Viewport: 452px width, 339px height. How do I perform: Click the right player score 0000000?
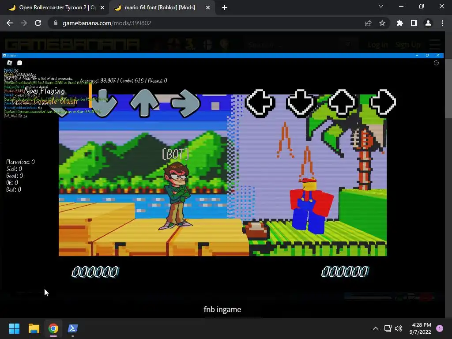[345, 271]
